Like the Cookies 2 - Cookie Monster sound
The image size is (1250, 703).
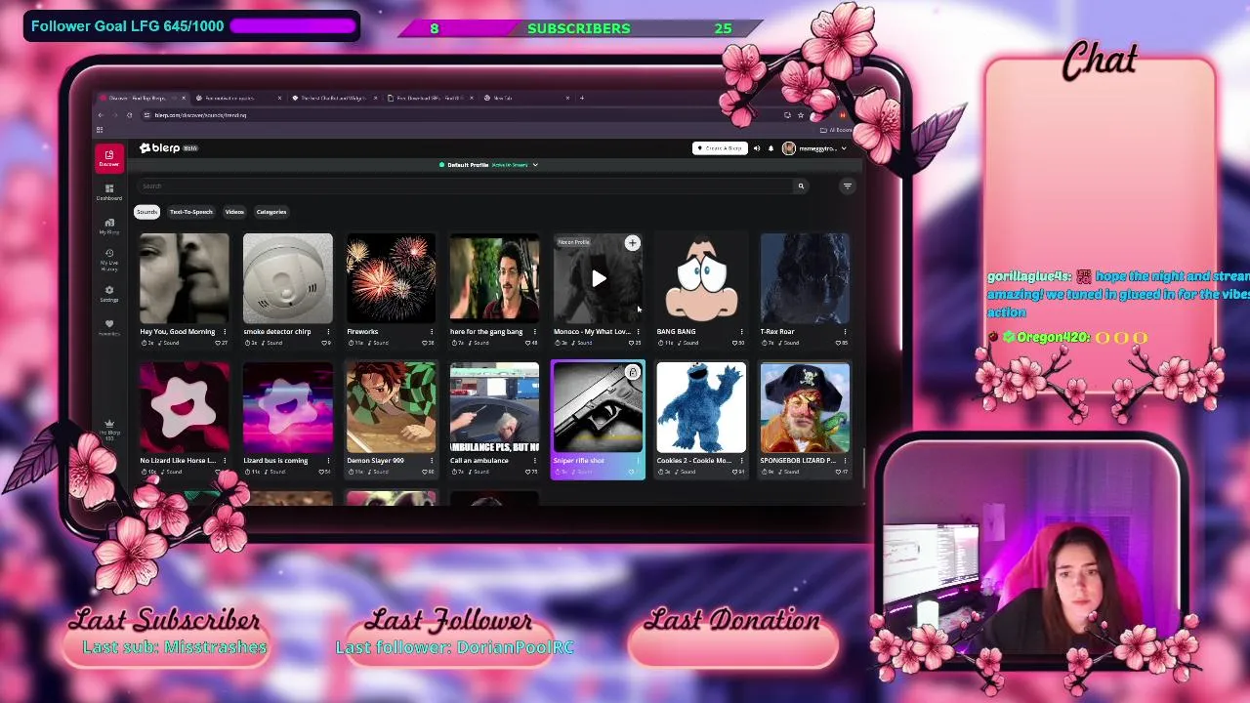pyautogui.click(x=737, y=472)
